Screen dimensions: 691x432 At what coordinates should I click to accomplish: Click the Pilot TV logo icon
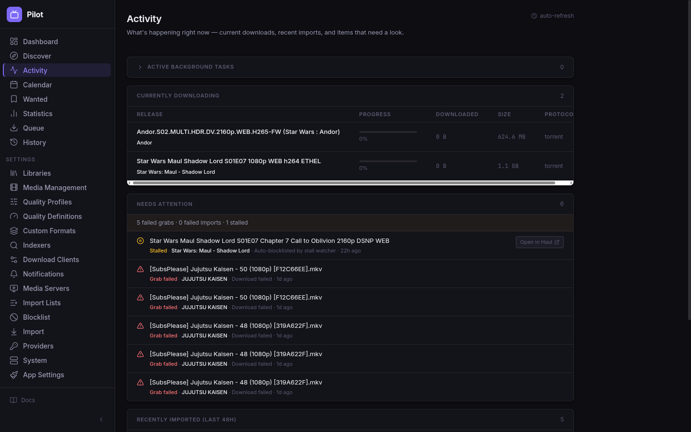[14, 14]
